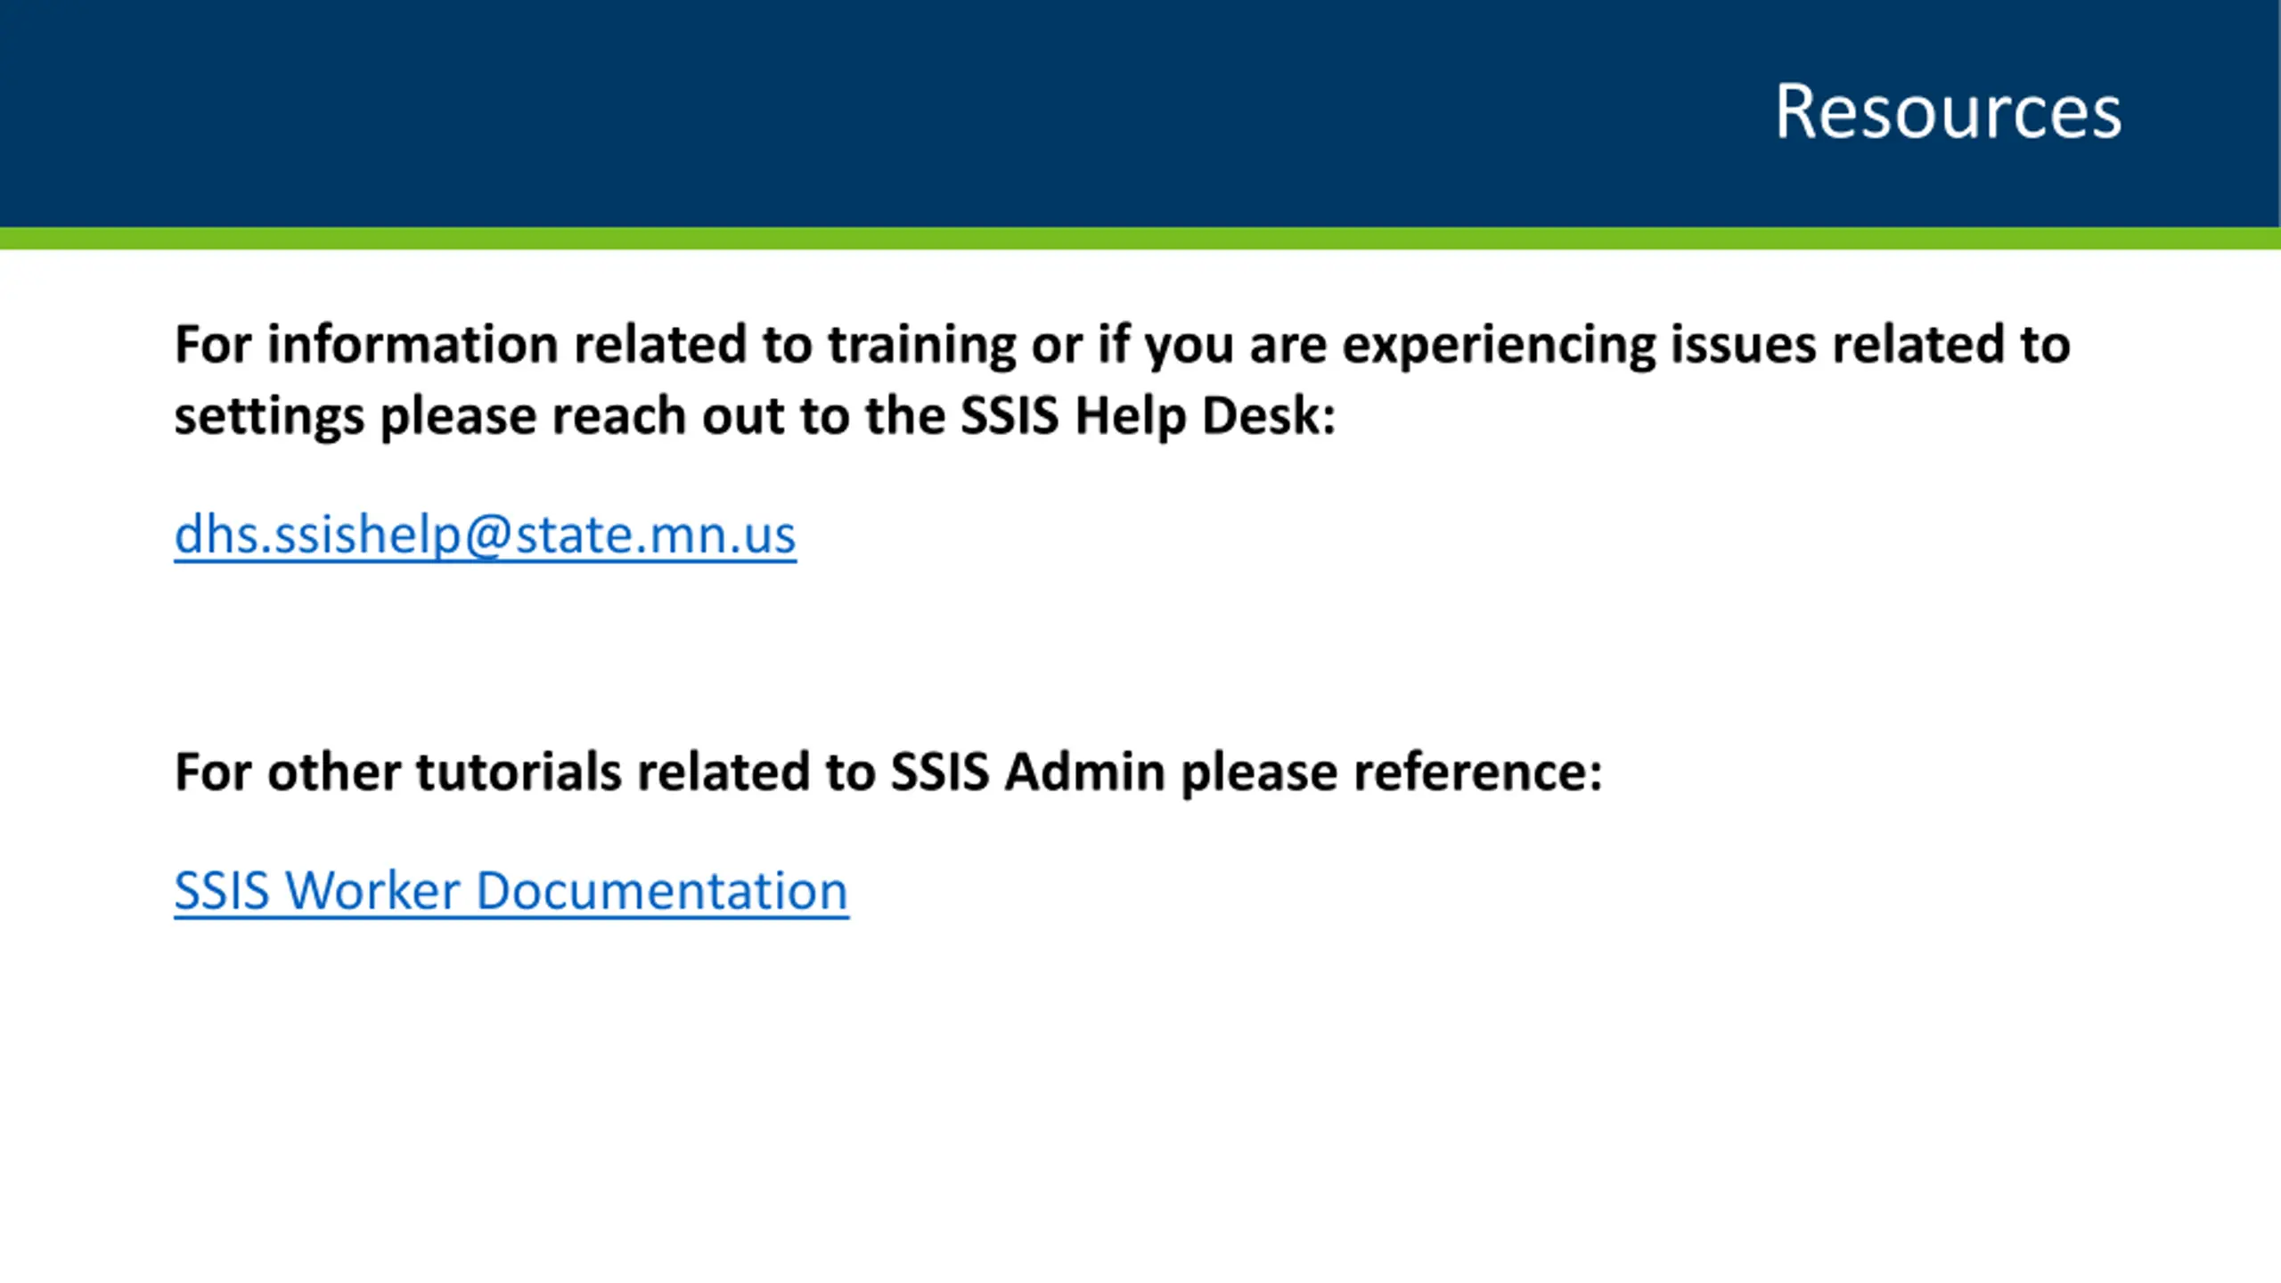
Task: Open the dhs.ssishelp@state.mn.us email link
Action: pos(485,535)
